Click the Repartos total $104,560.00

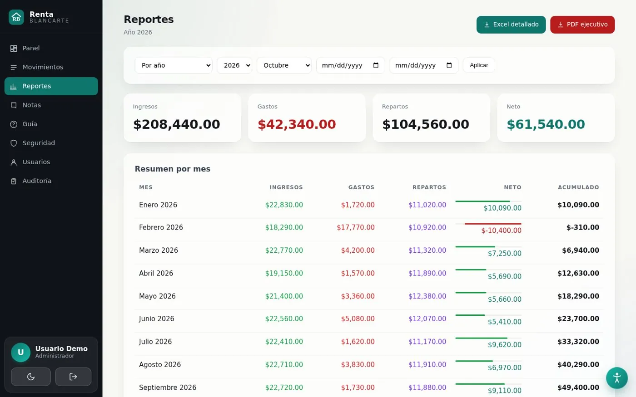[426, 124]
